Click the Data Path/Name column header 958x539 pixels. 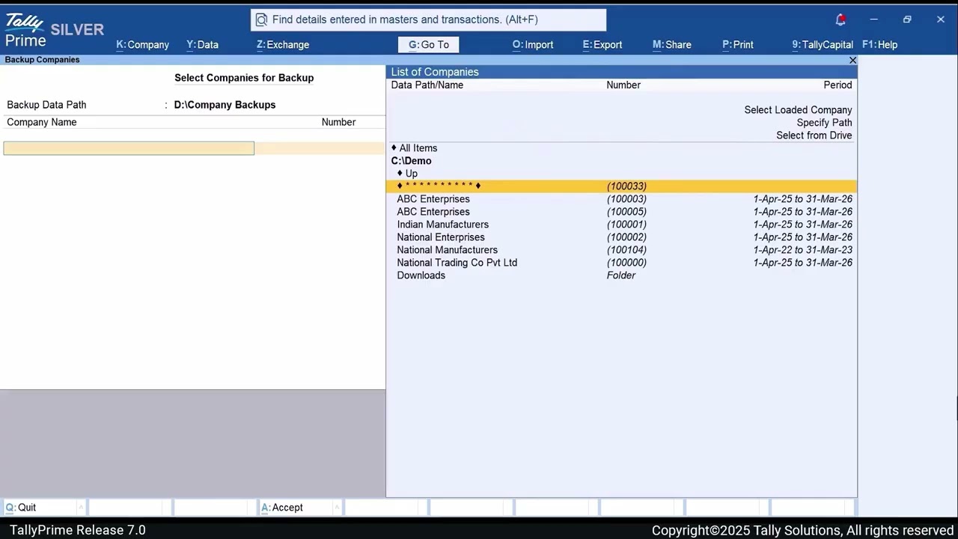tap(427, 85)
